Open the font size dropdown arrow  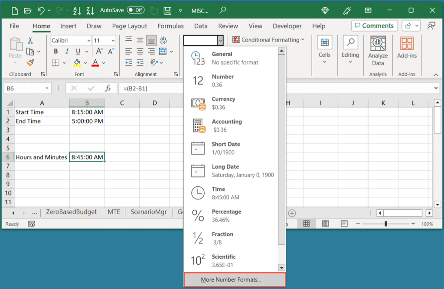[x=113, y=41]
